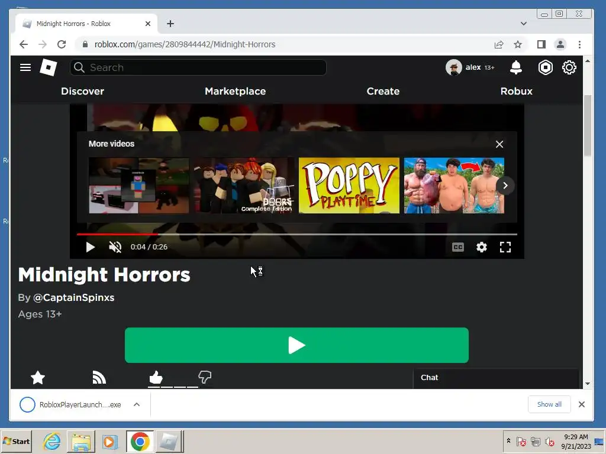Open Windows Media Player from the taskbar

(x=109, y=441)
